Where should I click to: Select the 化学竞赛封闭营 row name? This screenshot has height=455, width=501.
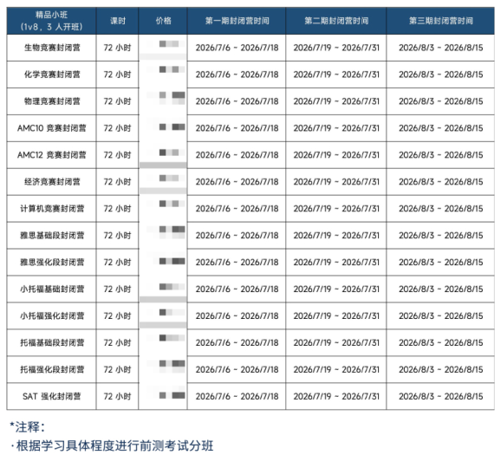click(x=52, y=75)
